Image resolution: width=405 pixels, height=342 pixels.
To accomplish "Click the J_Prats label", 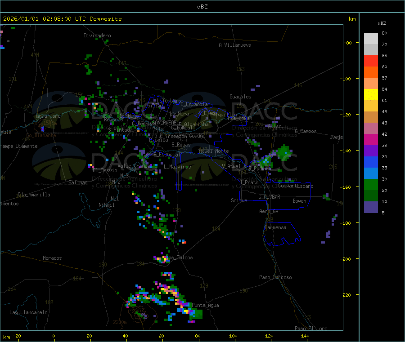I will tap(249, 182).
